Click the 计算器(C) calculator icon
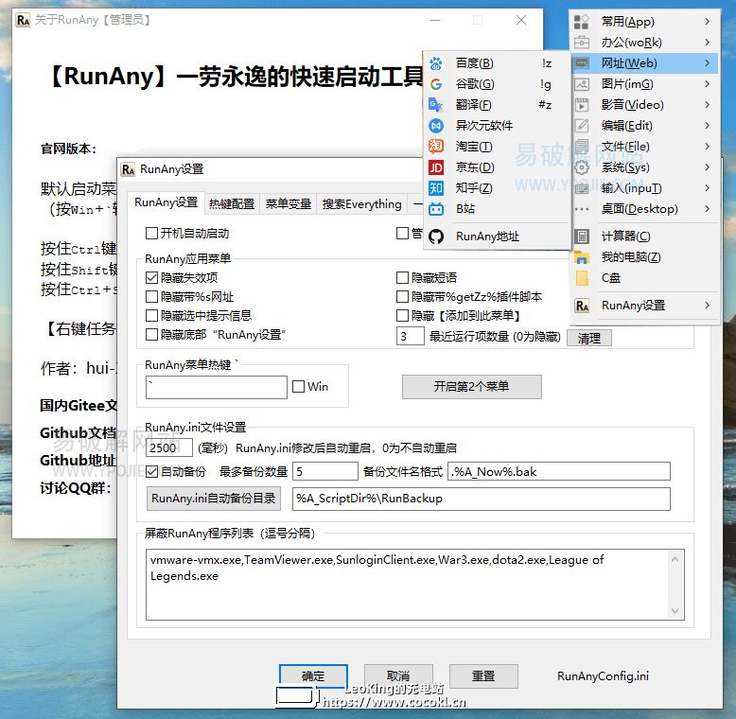The height and width of the screenshot is (719, 736). 582,237
